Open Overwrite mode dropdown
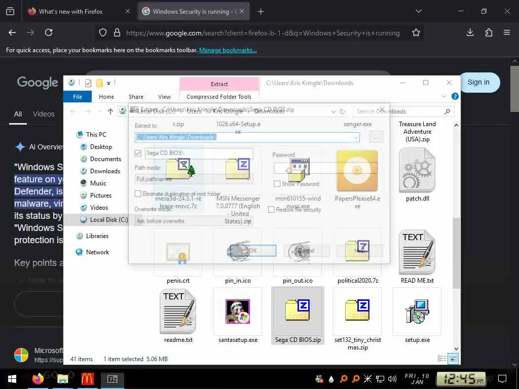 point(194,221)
